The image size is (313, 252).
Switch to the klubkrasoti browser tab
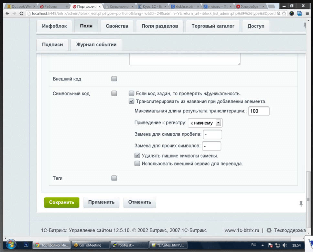click(185, 6)
